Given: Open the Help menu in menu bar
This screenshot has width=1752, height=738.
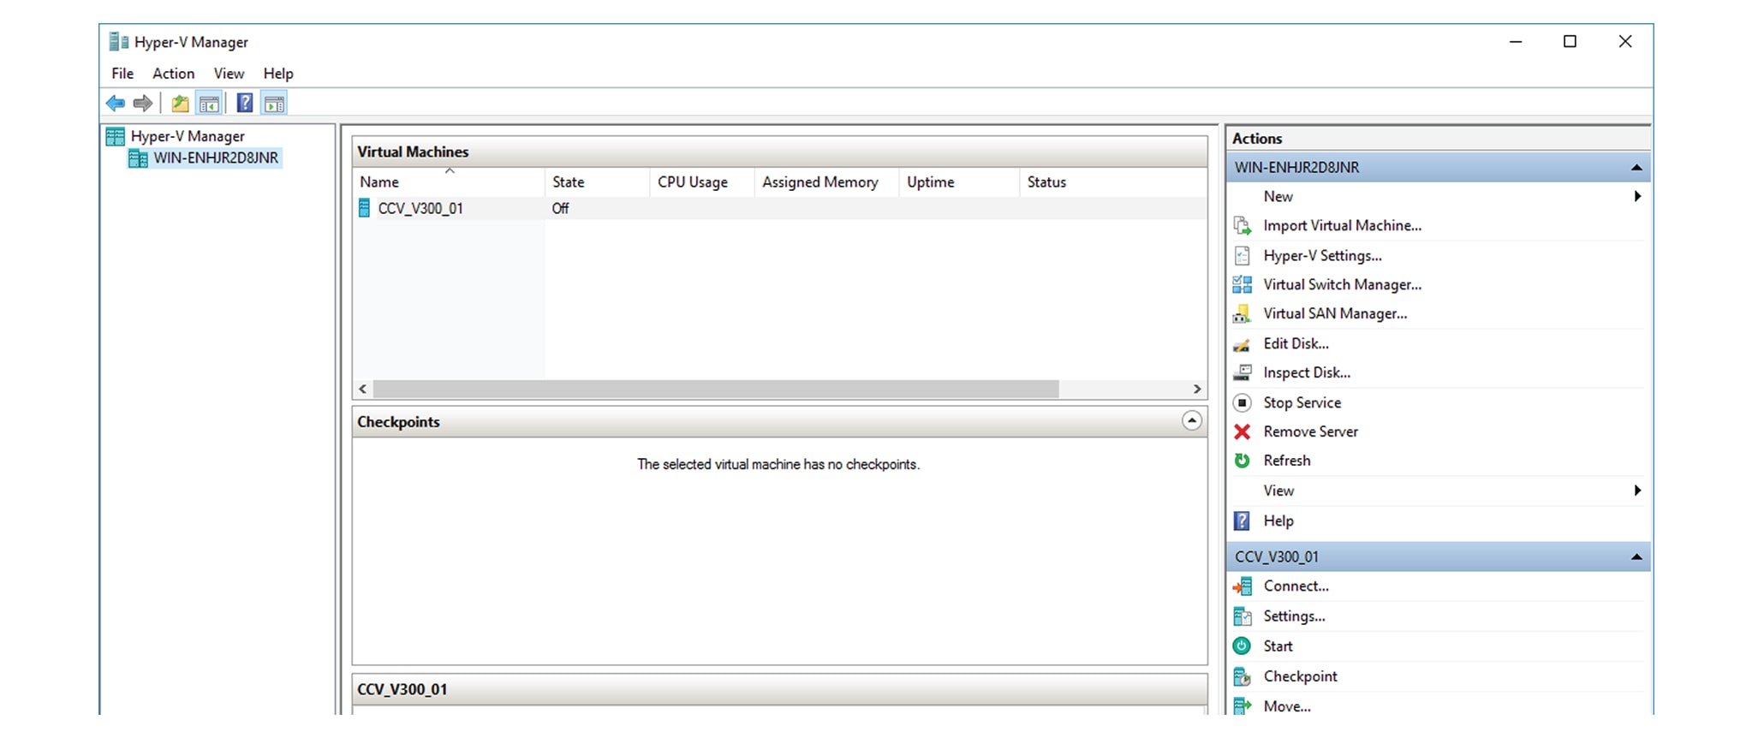Looking at the screenshot, I should tap(278, 74).
